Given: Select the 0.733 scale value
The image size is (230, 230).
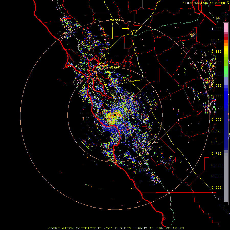Looking at the screenshot, I should 216,86.
